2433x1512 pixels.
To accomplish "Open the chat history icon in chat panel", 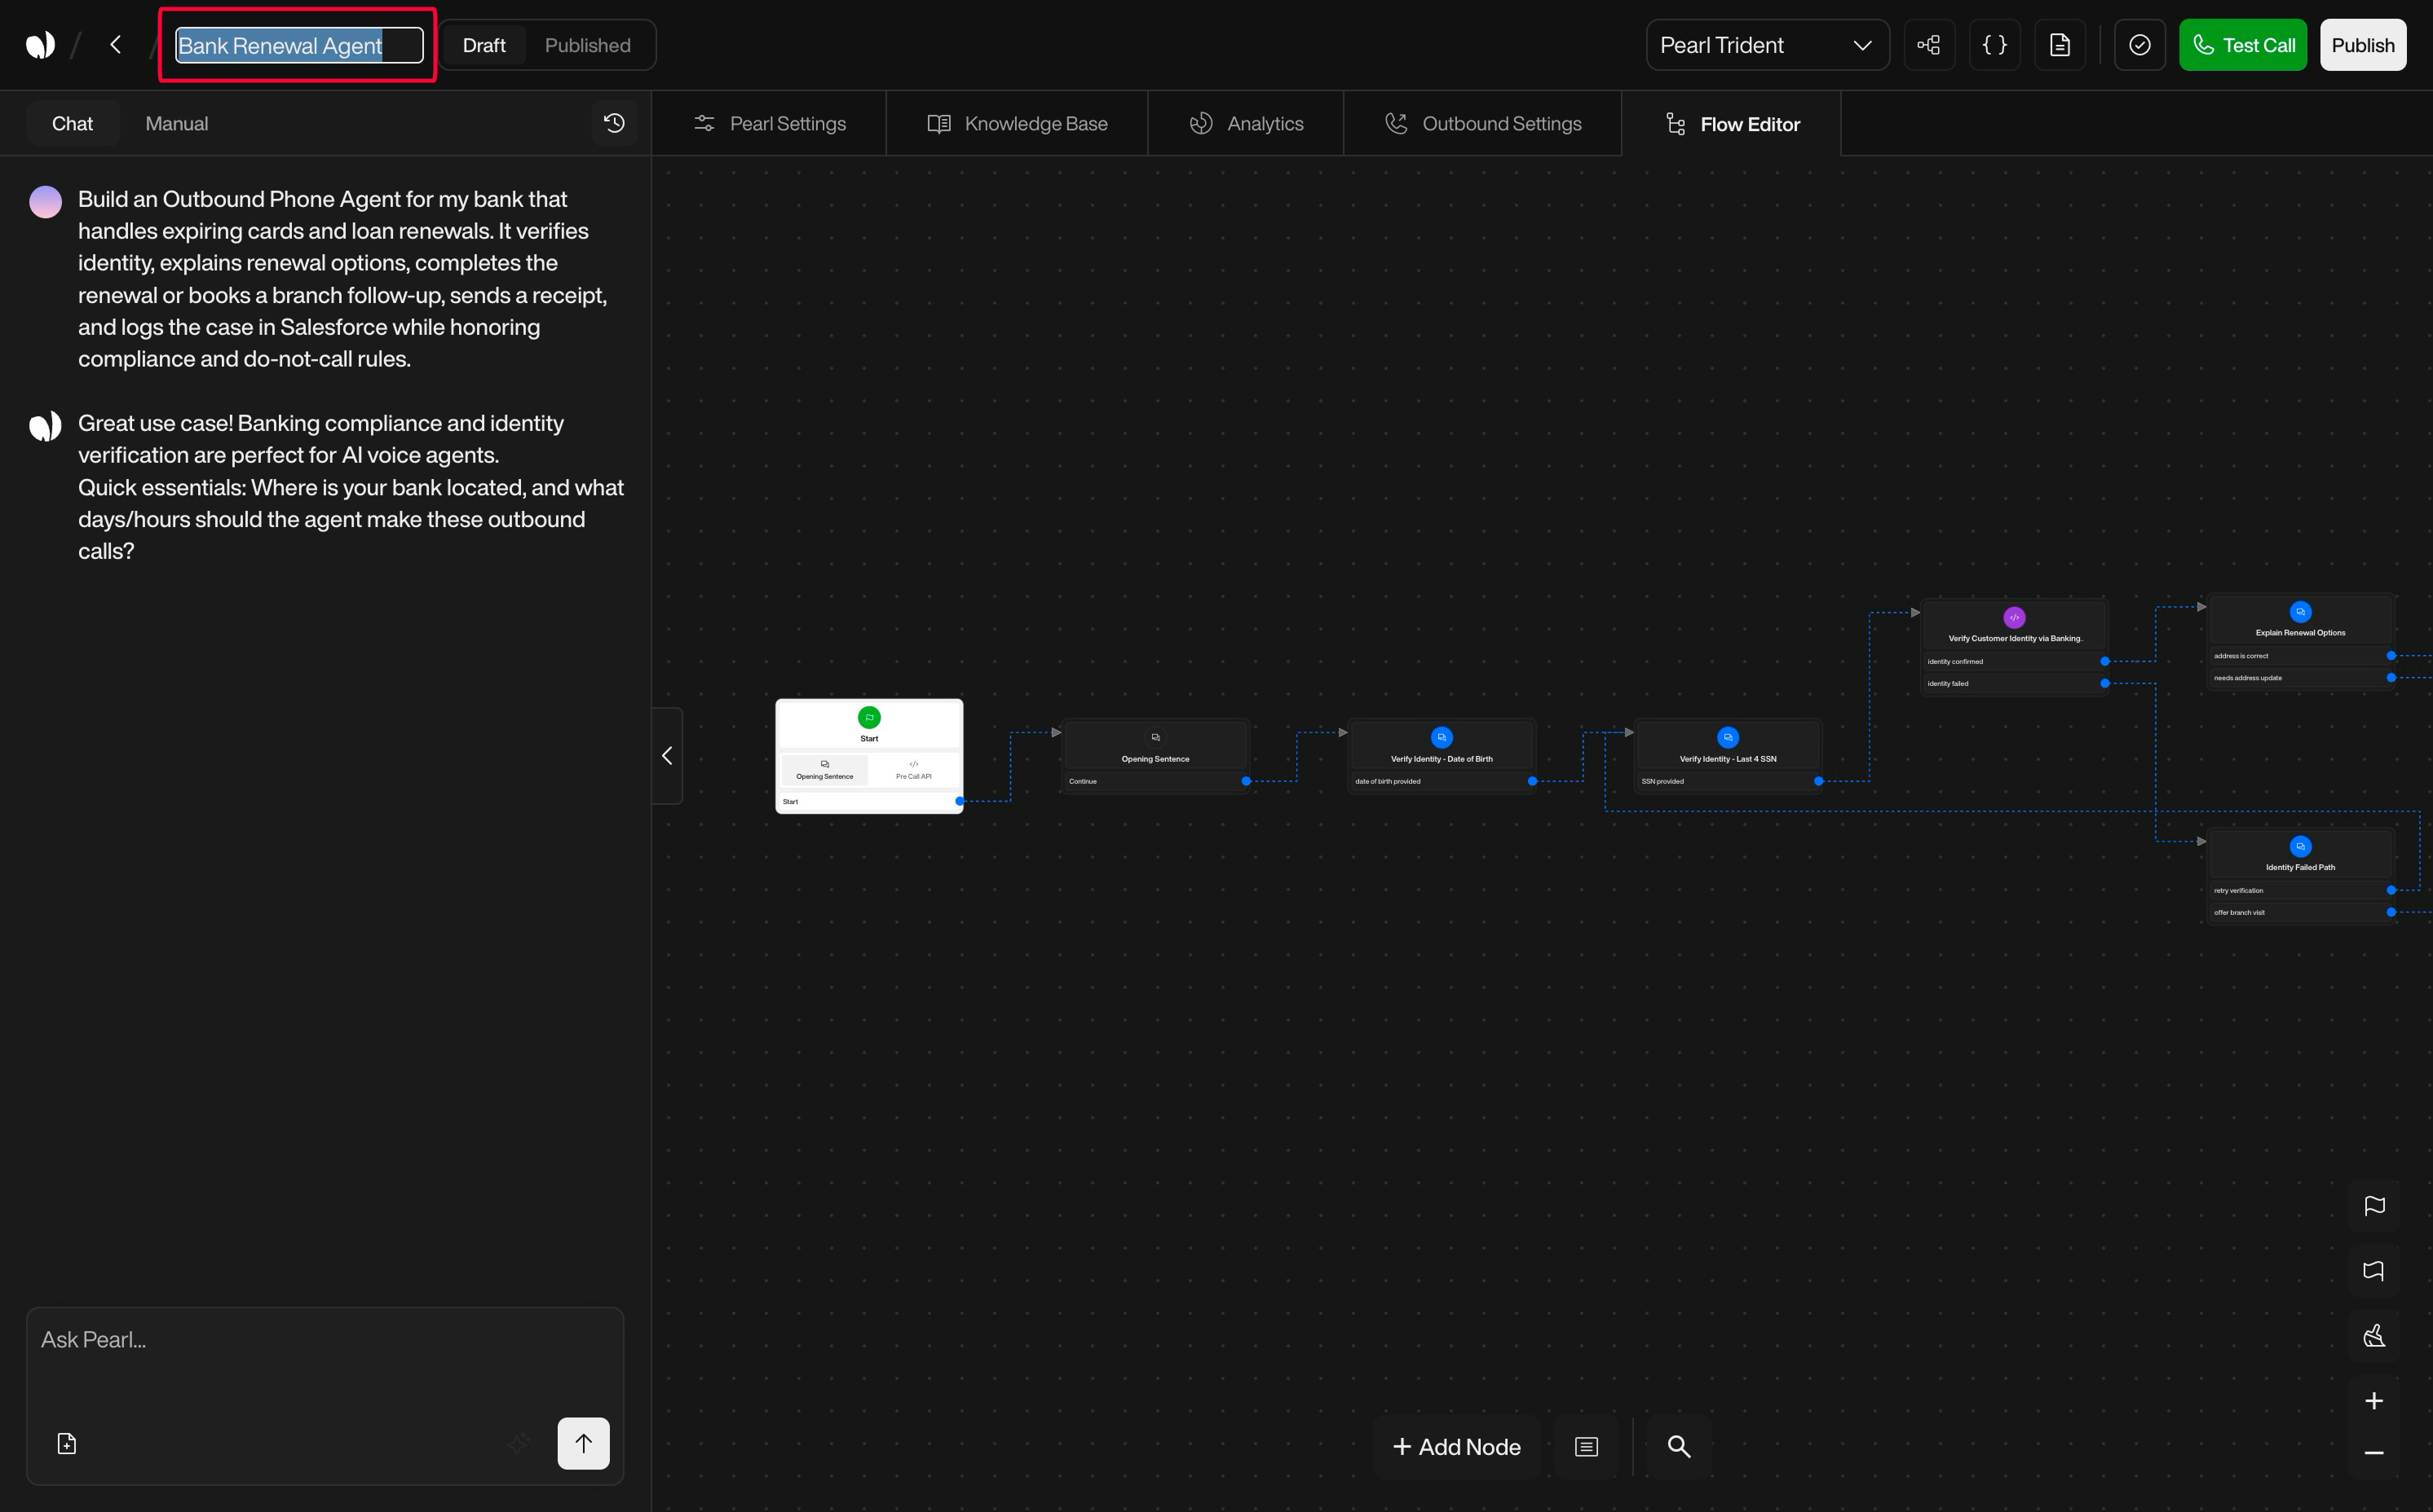I will [615, 122].
